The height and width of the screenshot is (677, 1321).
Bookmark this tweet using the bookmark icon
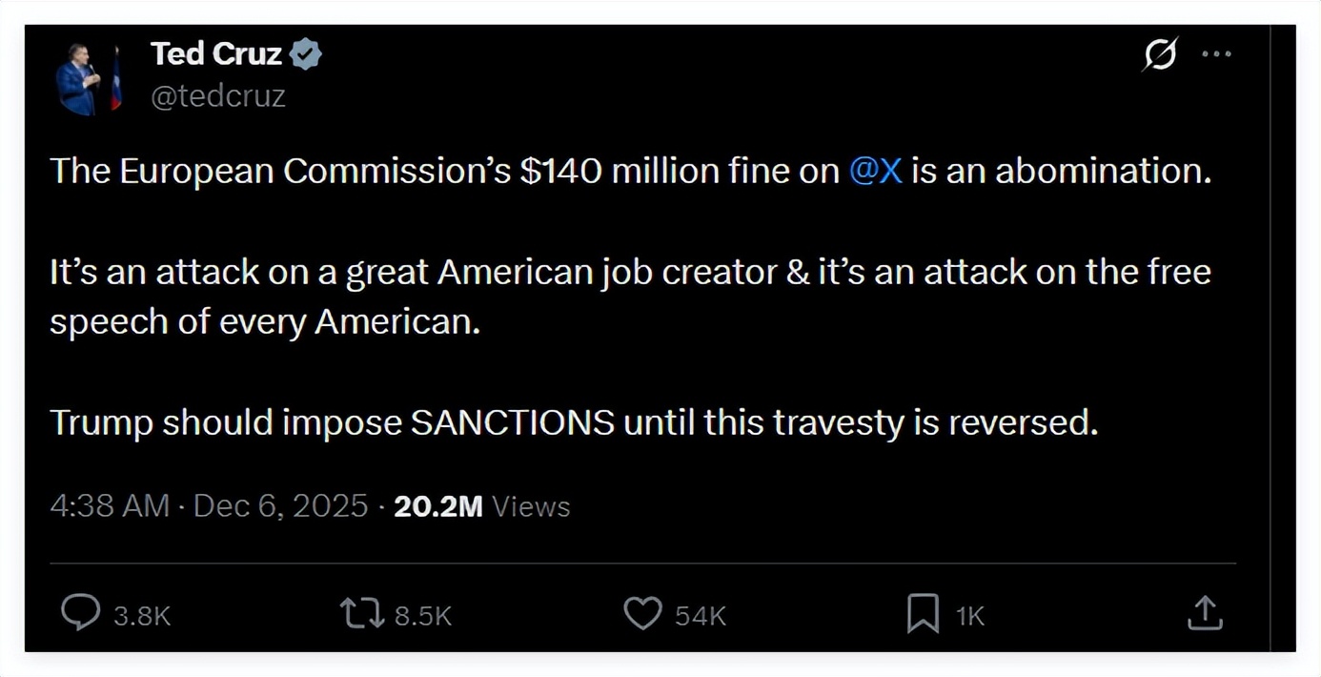pos(923,613)
